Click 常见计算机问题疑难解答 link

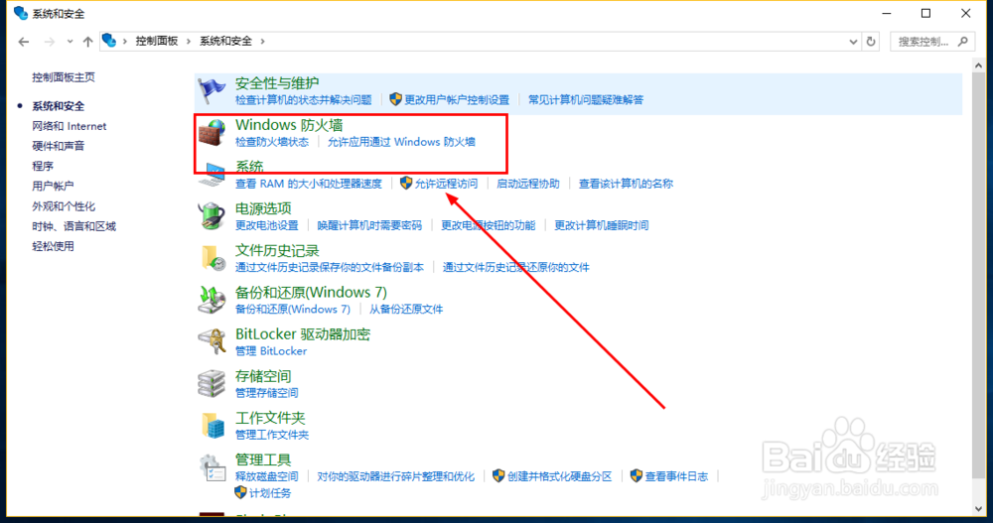pyautogui.click(x=585, y=100)
